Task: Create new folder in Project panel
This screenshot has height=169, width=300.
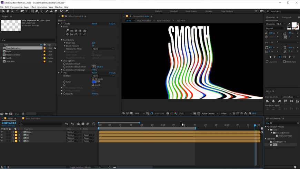Action: point(6,114)
